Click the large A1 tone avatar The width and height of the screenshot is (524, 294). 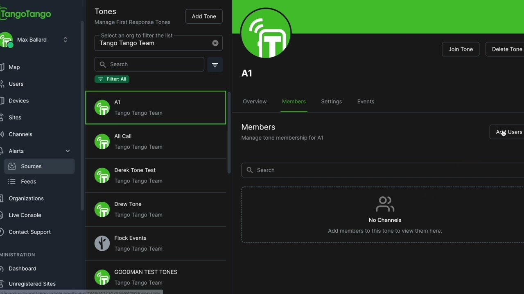[x=266, y=33]
